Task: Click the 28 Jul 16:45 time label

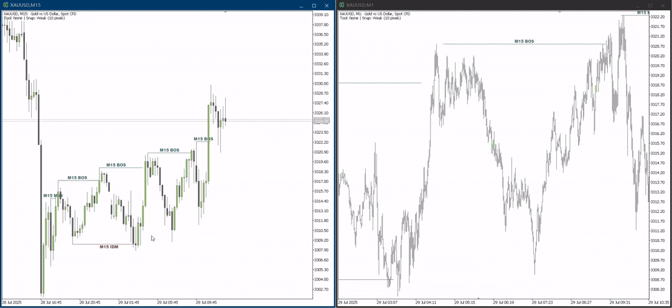Action: pos(51,302)
